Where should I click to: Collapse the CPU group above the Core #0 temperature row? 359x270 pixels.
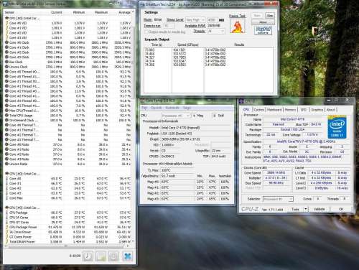[6, 174]
